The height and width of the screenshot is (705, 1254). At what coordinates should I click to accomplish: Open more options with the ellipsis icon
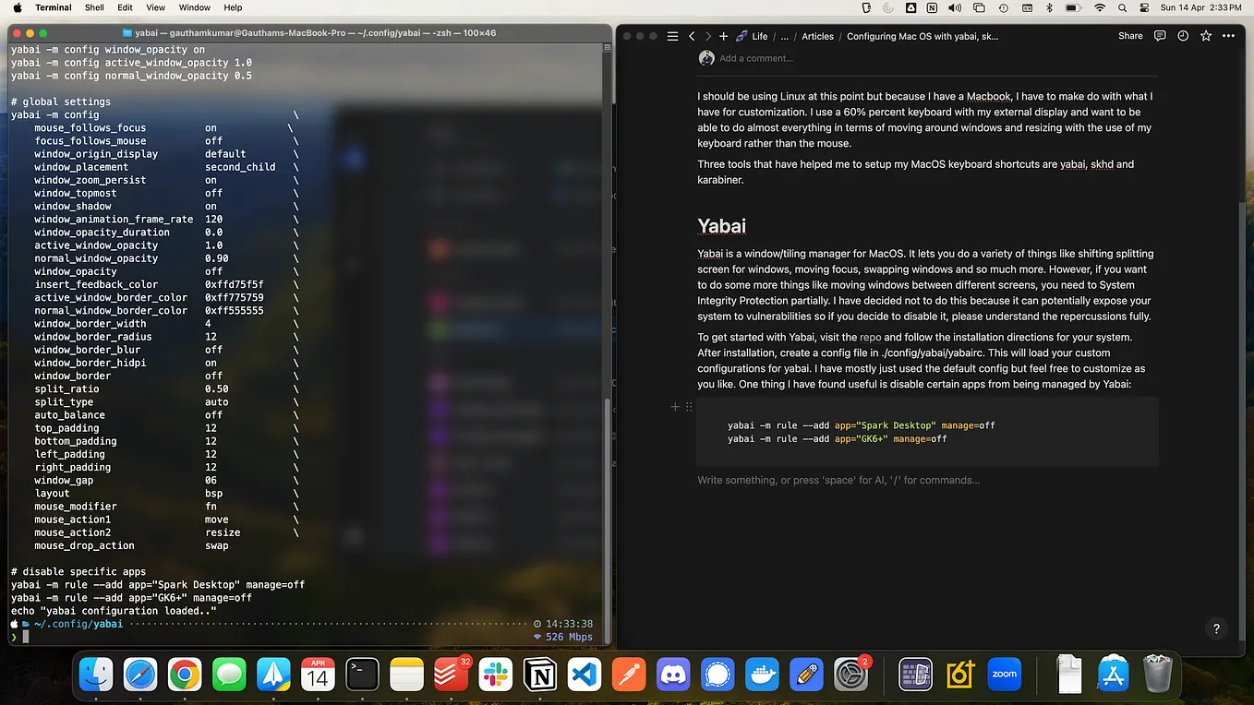pos(1228,36)
